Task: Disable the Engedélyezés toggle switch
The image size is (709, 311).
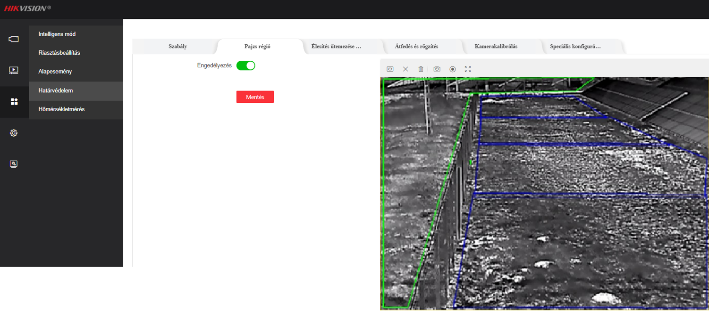Action: [x=245, y=65]
